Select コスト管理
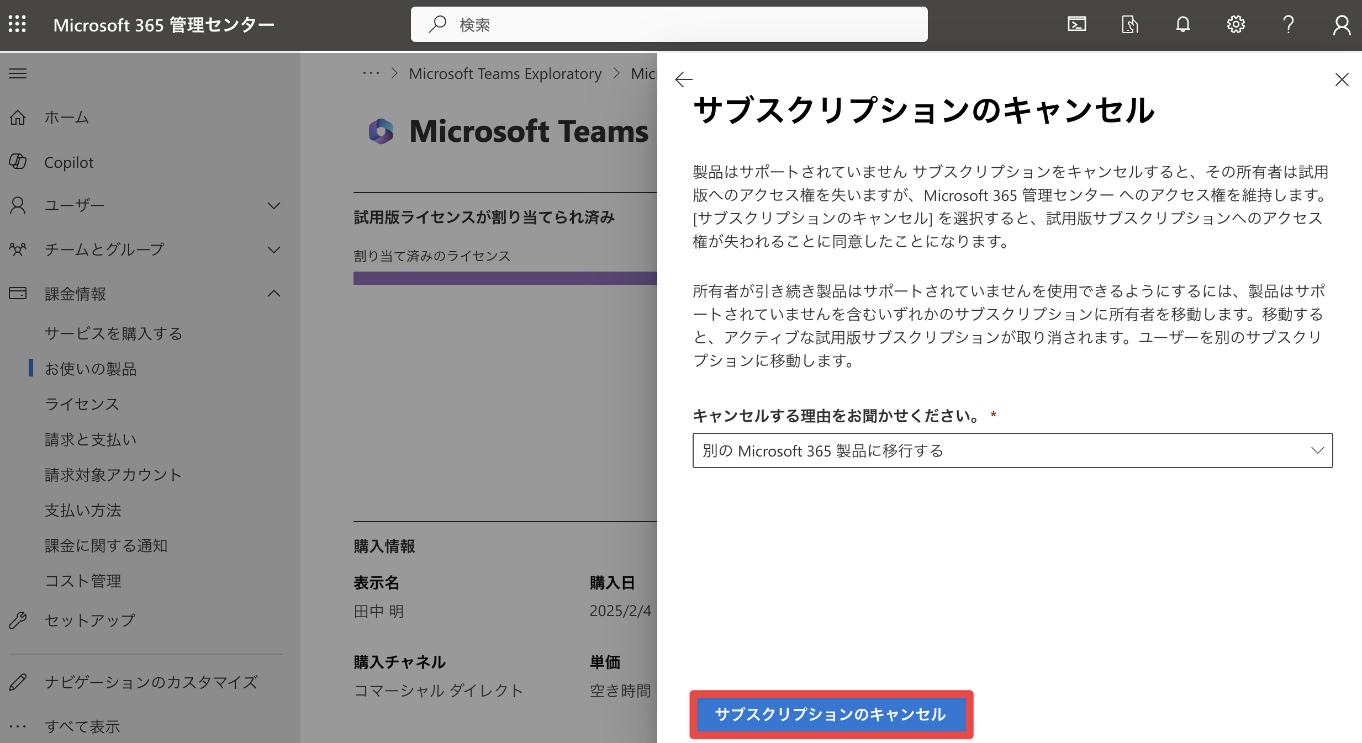The width and height of the screenshot is (1362, 743). pyautogui.click(x=83, y=581)
